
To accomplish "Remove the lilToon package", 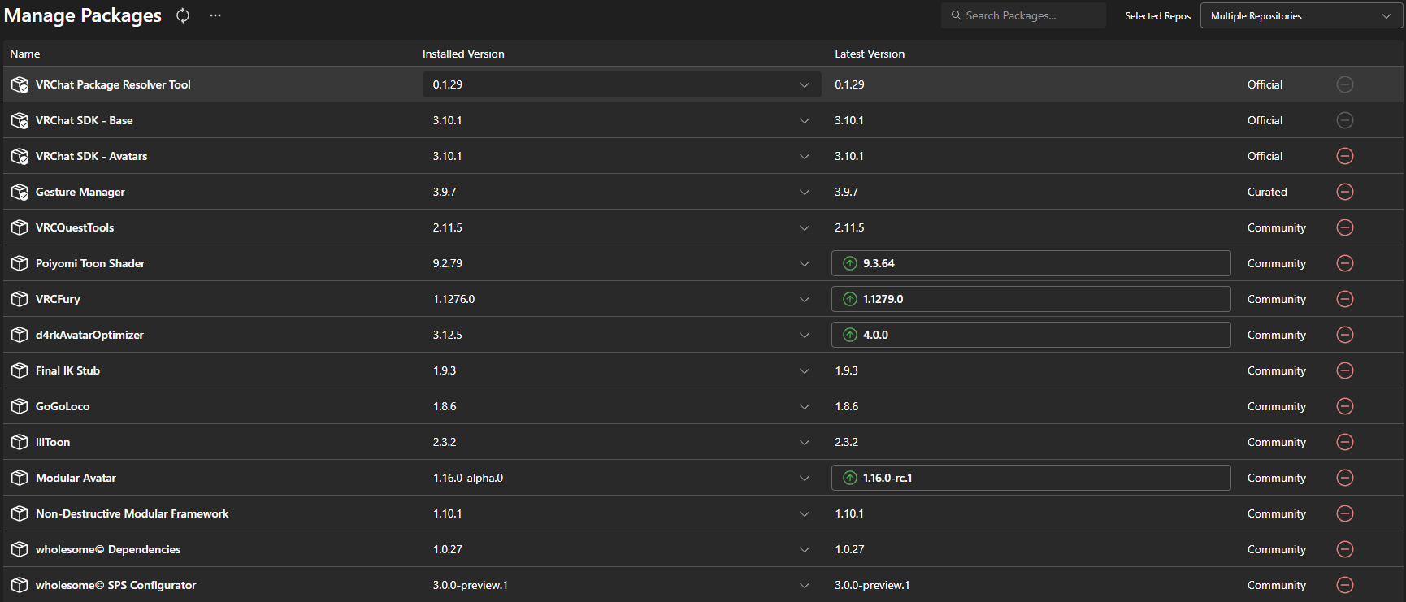I will [1345, 442].
